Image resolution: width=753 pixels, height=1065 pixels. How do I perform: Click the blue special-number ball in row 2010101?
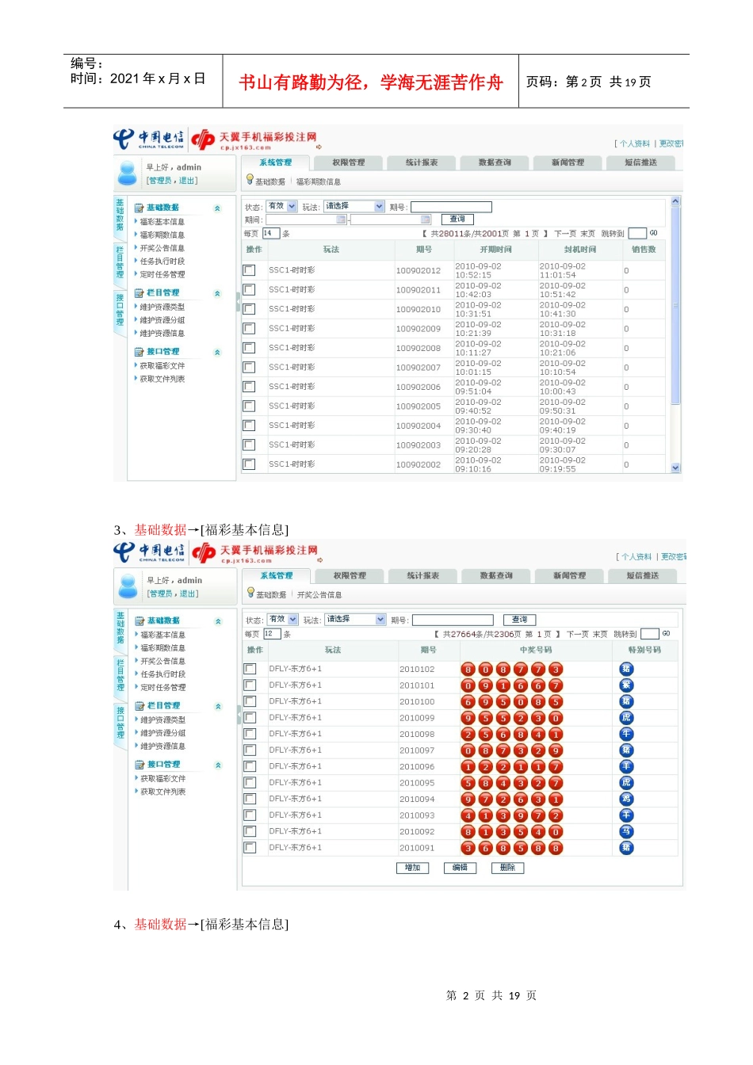[626, 685]
